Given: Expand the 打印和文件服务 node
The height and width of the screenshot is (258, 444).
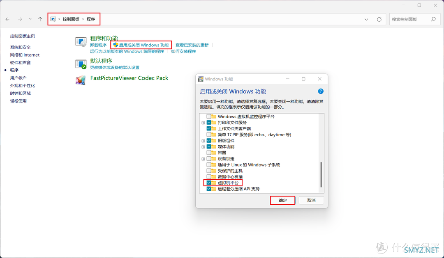Looking at the screenshot, I should tap(203, 123).
